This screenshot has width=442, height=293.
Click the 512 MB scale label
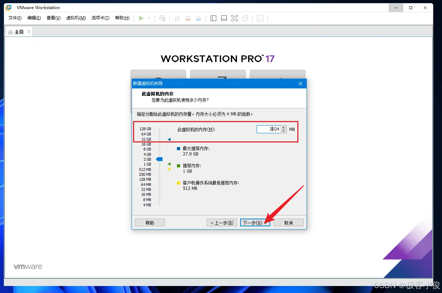145,169
